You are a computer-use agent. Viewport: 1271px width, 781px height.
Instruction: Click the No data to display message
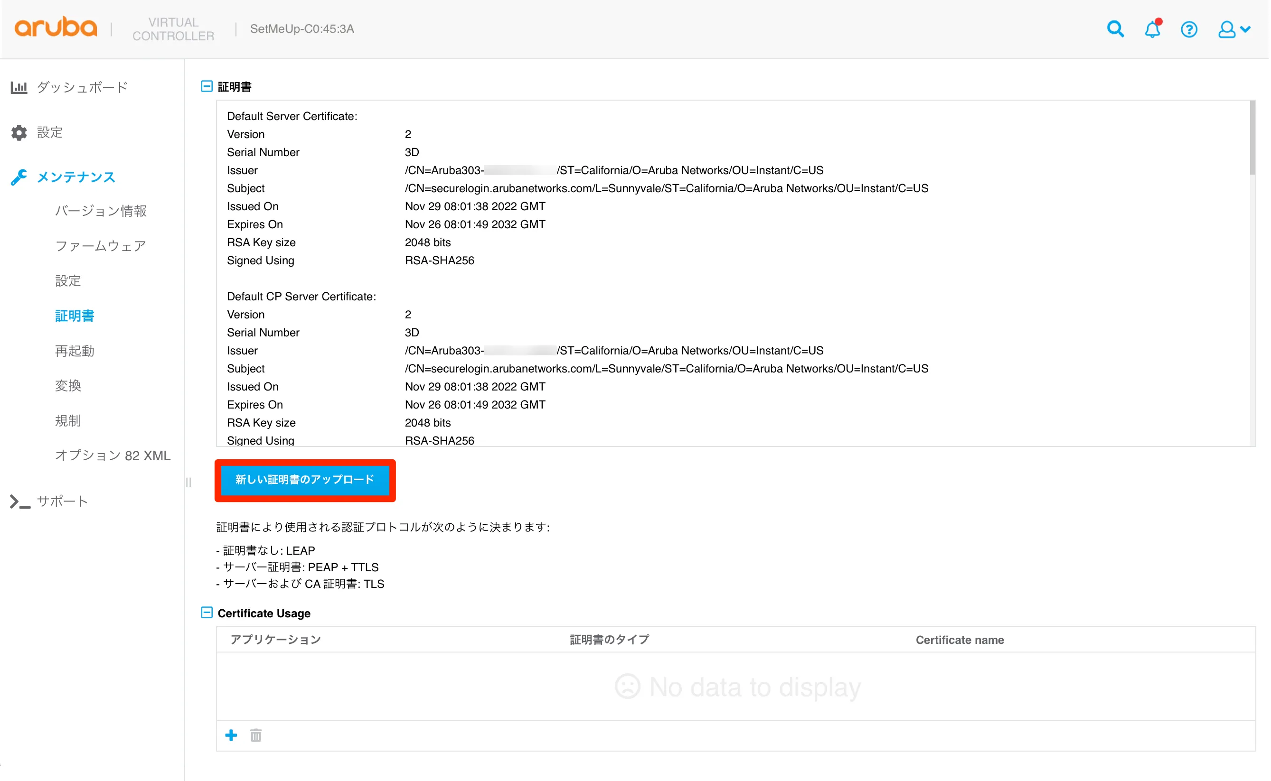tap(738, 687)
